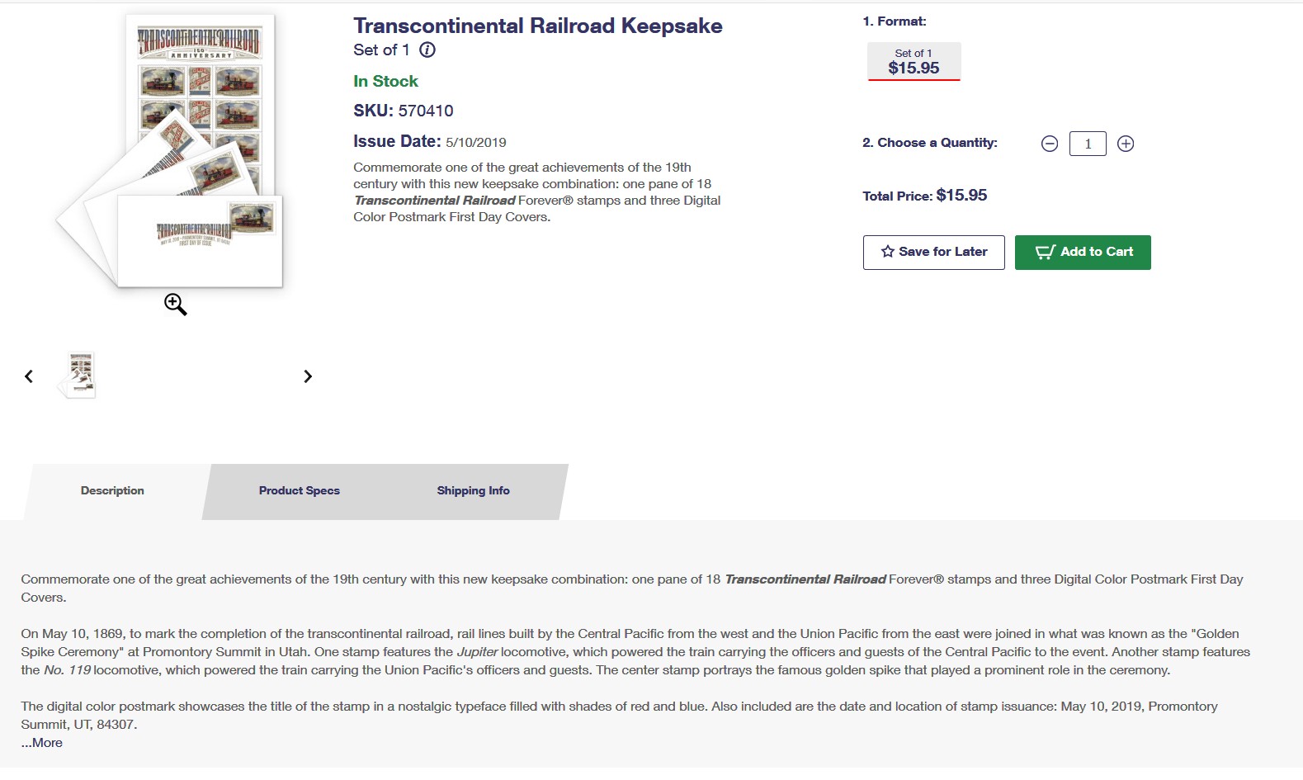Decrease quantity with the minus icon

pyautogui.click(x=1050, y=144)
